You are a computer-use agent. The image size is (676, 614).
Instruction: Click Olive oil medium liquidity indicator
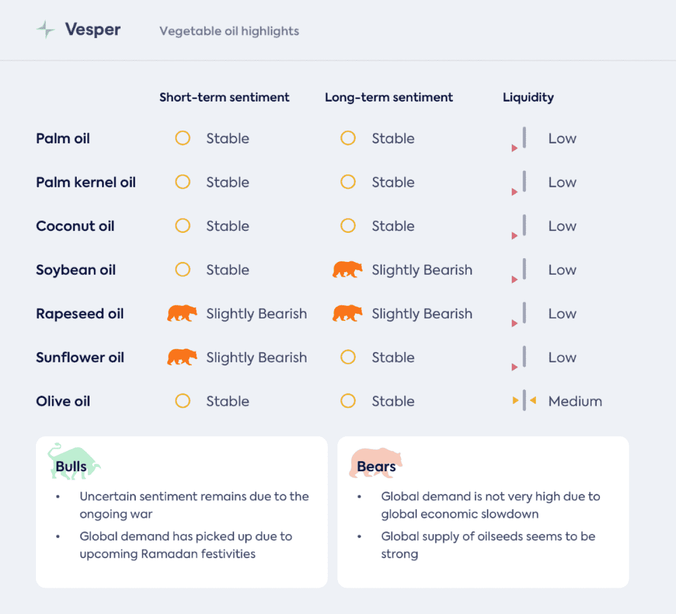524,400
